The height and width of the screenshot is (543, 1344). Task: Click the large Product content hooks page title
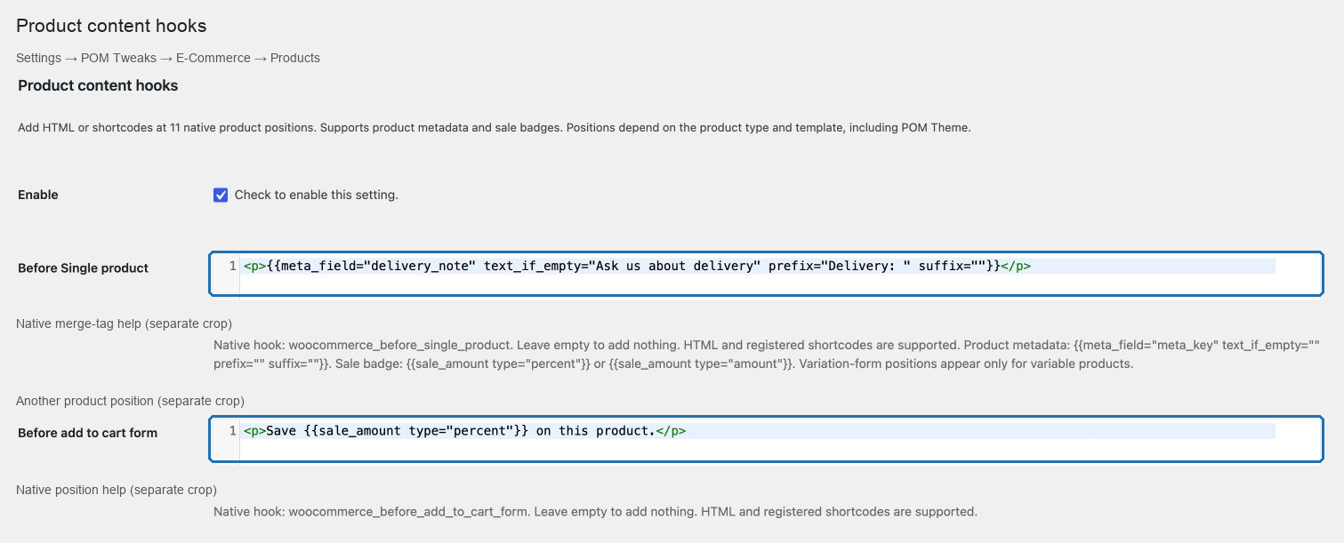pos(111,26)
